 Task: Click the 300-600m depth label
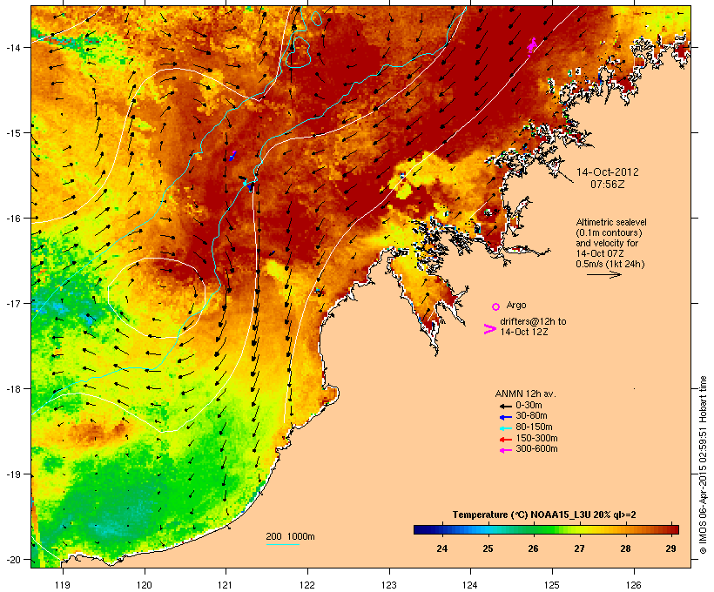click(537, 449)
